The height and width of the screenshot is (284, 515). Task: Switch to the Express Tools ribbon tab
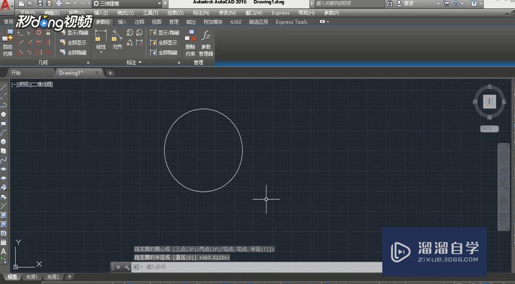(291, 22)
